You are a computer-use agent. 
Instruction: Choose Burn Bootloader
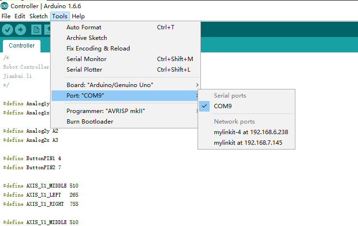click(x=125, y=122)
